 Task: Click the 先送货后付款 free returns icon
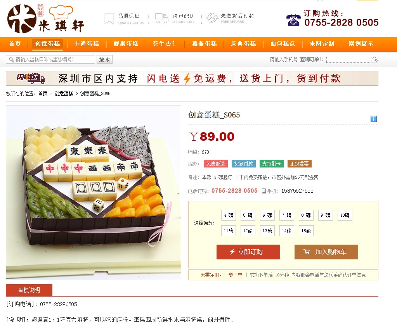pyautogui.click(x=212, y=18)
